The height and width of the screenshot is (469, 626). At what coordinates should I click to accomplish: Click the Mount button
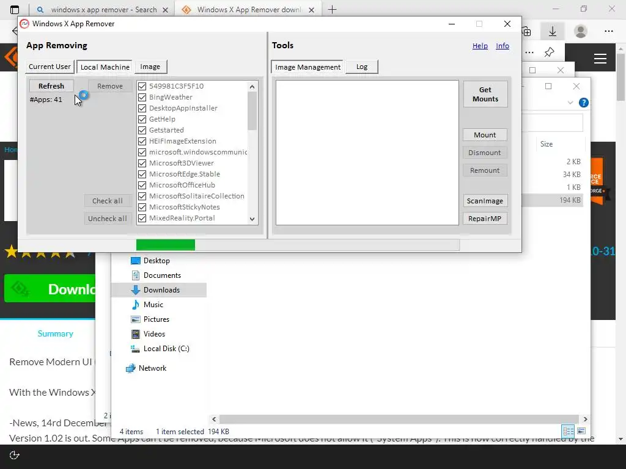pyautogui.click(x=485, y=135)
